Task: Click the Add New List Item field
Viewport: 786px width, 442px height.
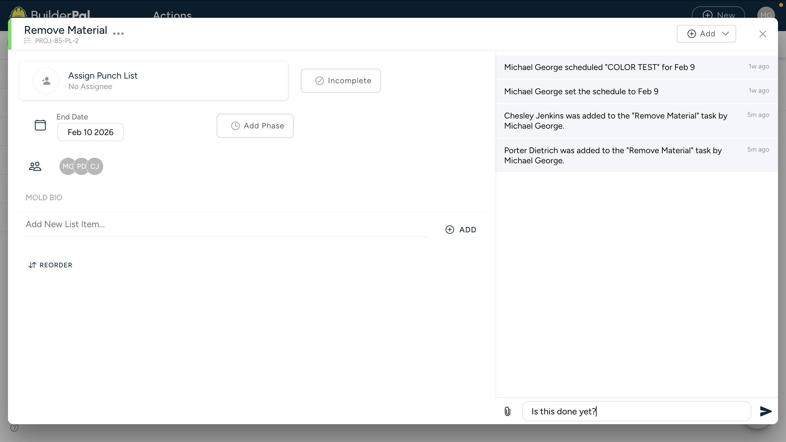Action: [x=226, y=224]
